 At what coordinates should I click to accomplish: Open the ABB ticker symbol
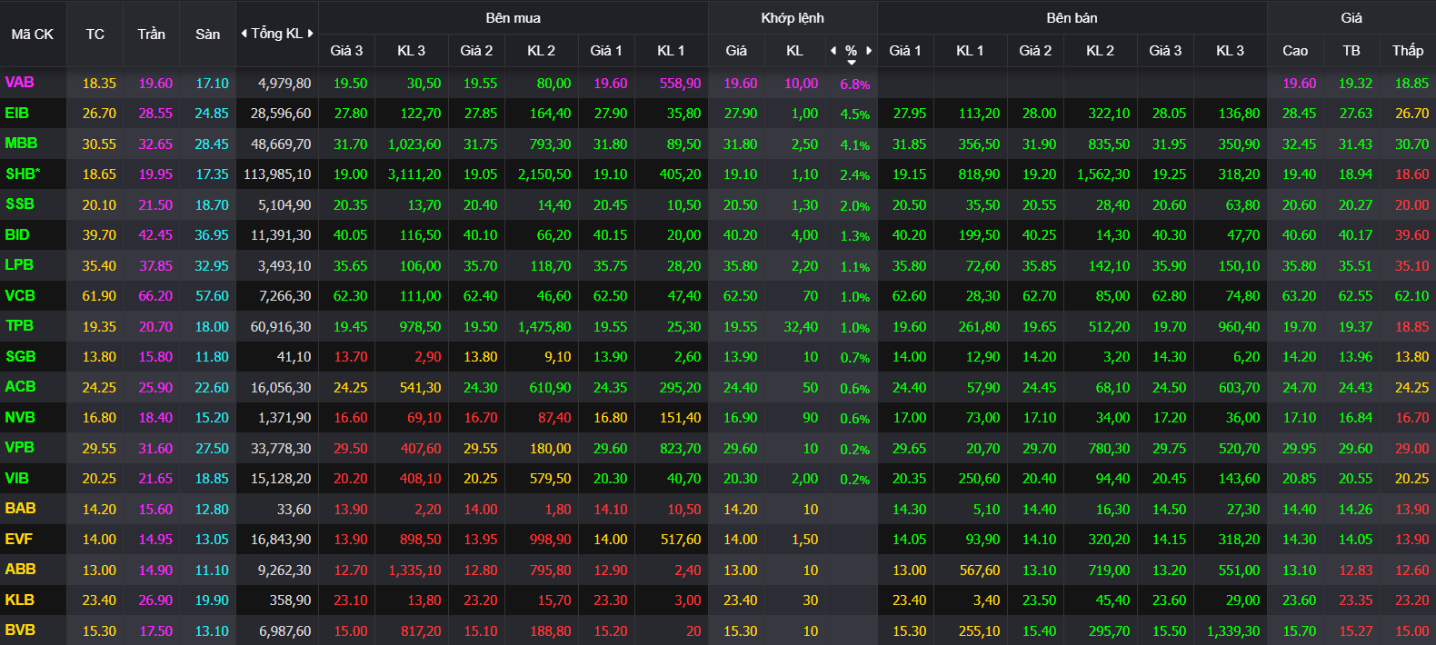(x=20, y=570)
